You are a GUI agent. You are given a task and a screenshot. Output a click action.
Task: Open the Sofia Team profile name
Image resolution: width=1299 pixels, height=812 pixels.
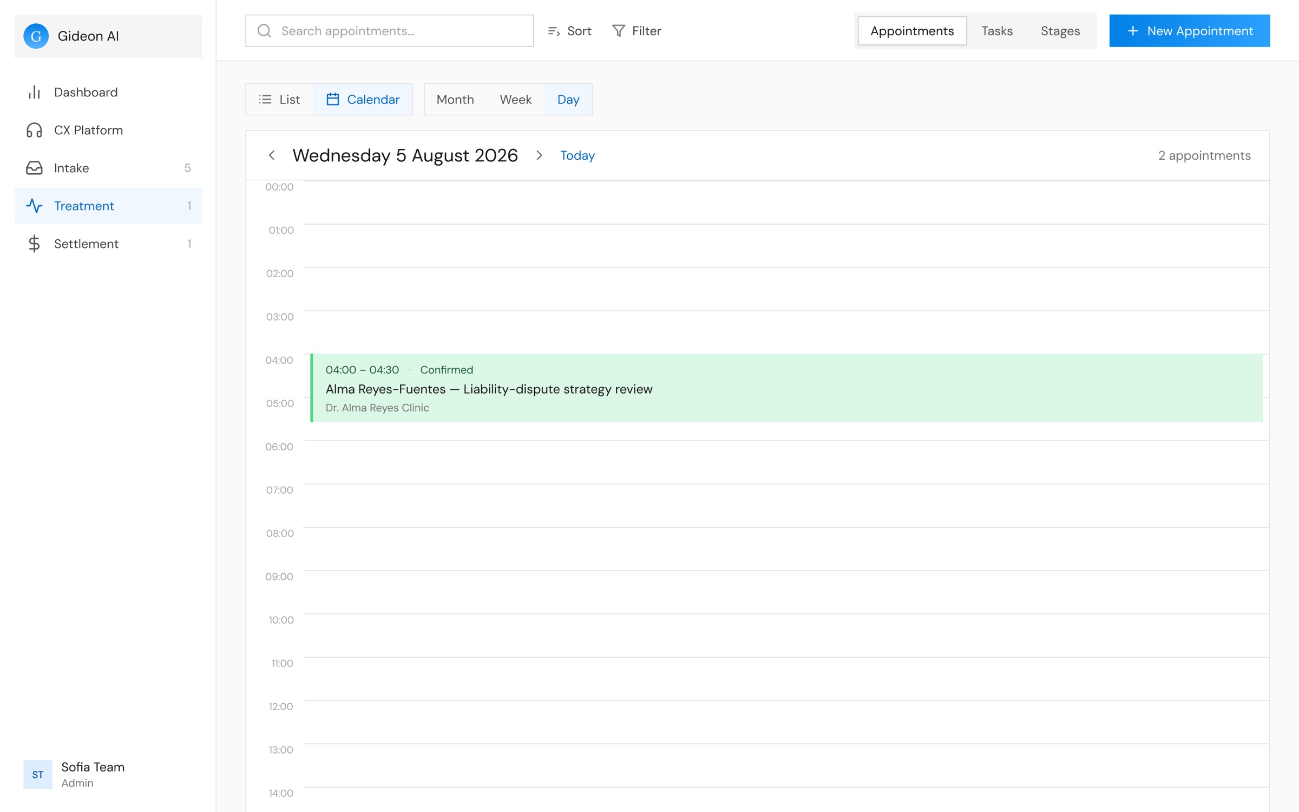coord(93,767)
